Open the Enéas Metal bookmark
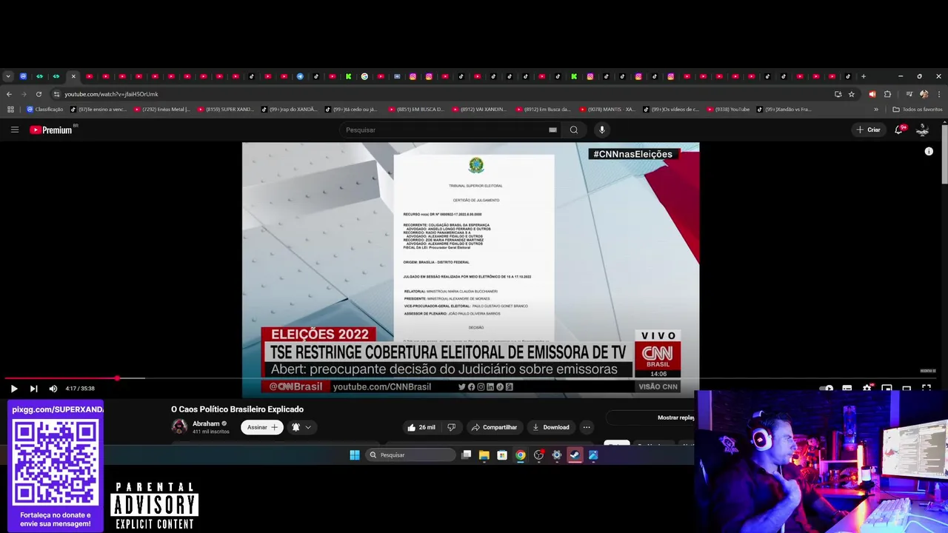Image resolution: width=948 pixels, height=533 pixels. click(x=162, y=110)
